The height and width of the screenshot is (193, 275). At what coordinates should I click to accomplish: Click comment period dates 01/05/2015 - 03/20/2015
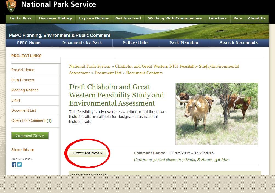tap(192, 153)
